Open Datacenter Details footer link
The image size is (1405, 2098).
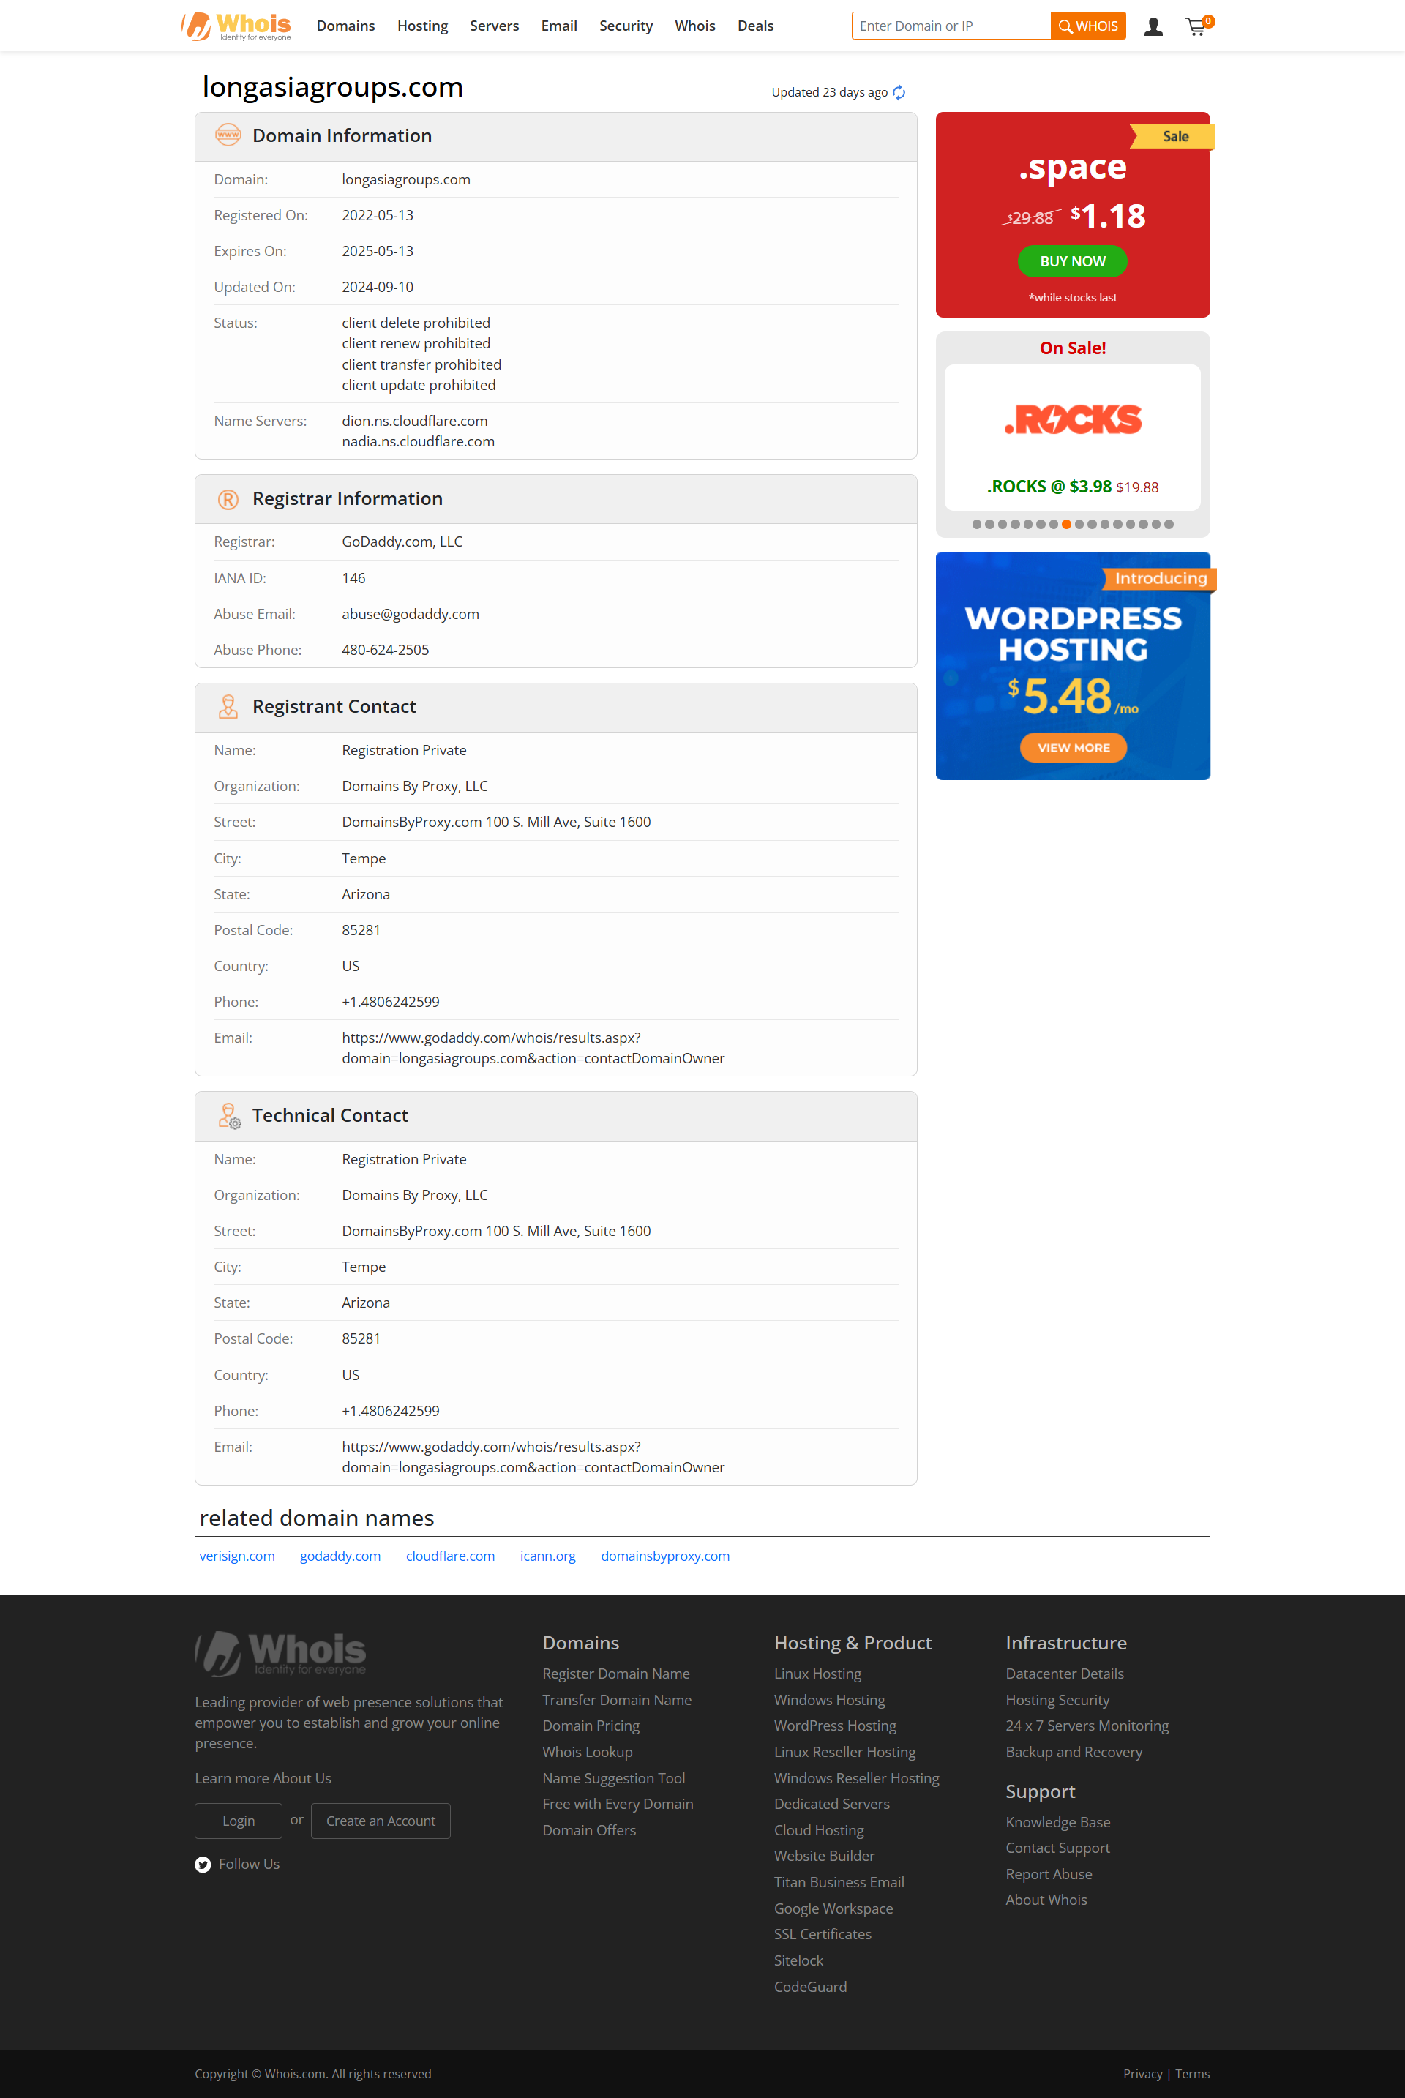pyautogui.click(x=1065, y=1674)
